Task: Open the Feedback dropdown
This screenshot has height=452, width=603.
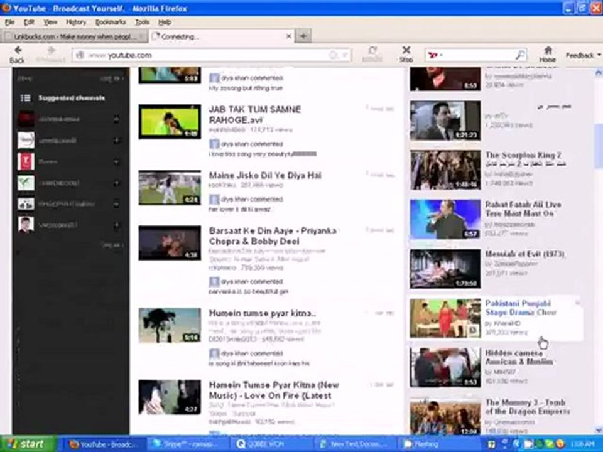Action: point(582,55)
